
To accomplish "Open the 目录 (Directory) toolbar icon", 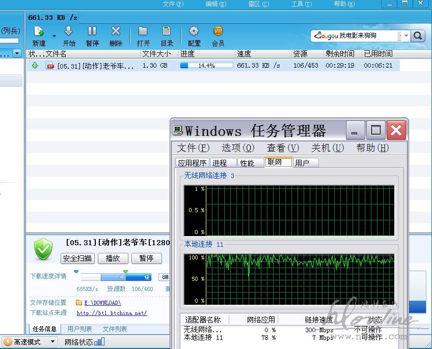I will pos(167,32).
